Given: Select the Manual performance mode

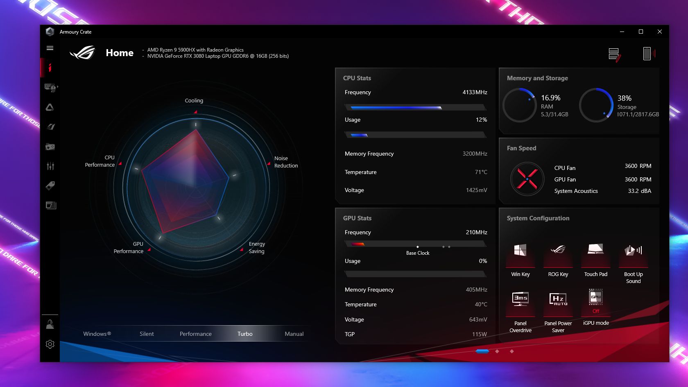Looking at the screenshot, I should pyautogui.click(x=294, y=333).
